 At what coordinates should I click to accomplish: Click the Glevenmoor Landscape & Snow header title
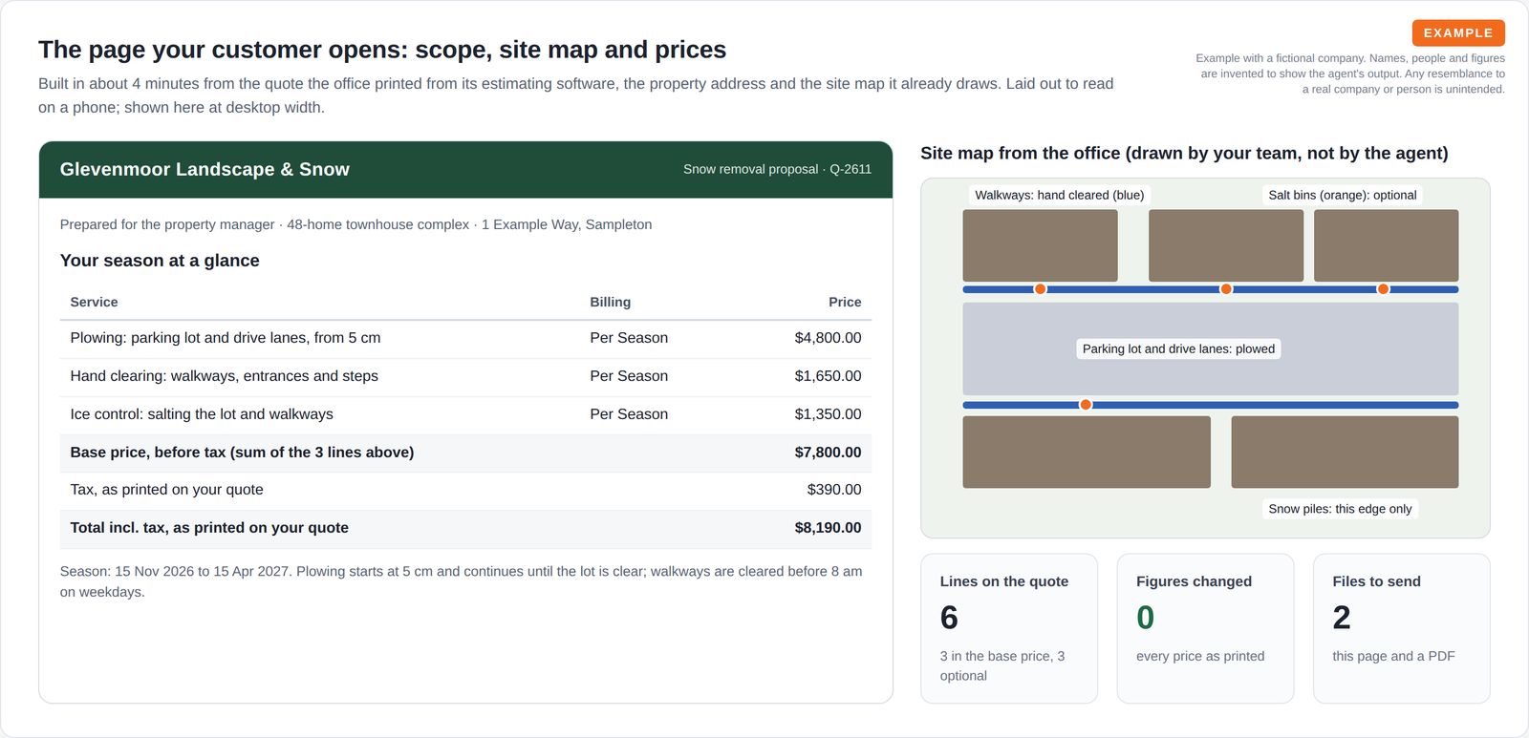click(205, 169)
